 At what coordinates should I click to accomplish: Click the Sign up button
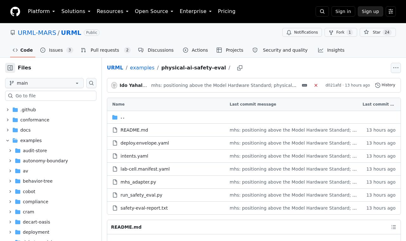tap(370, 11)
